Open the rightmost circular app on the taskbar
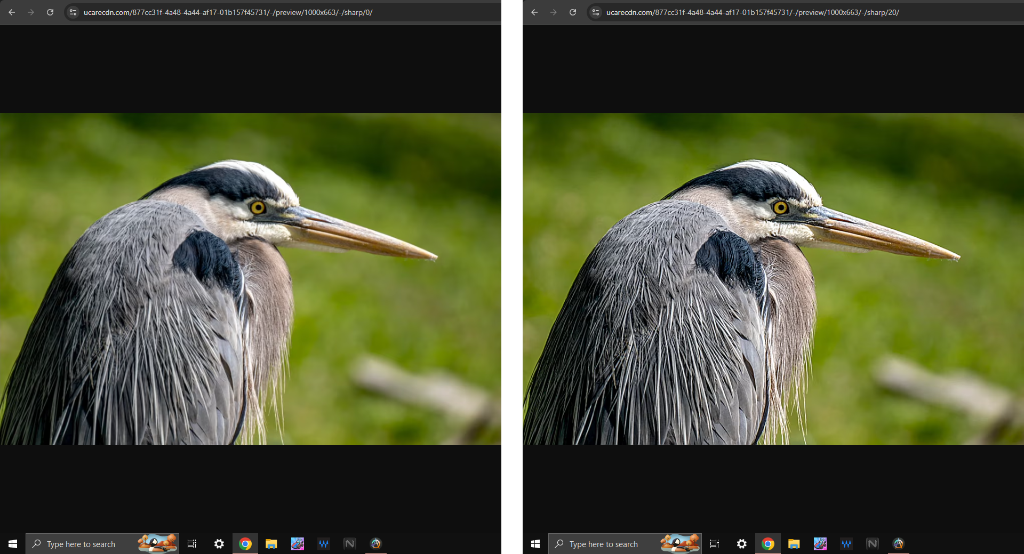The height and width of the screenshot is (554, 1024). pyautogui.click(x=376, y=544)
